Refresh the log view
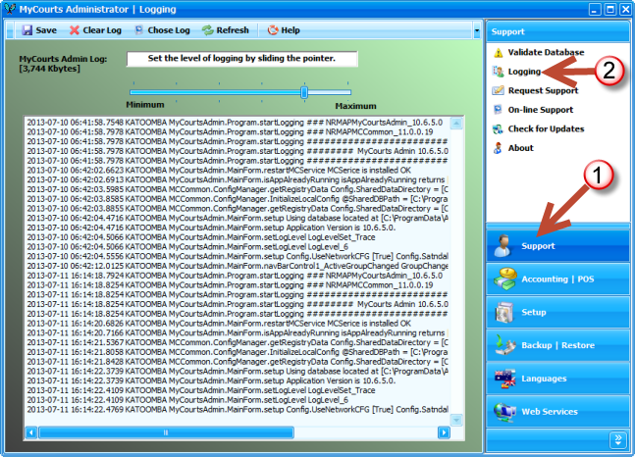This screenshot has height=457, width=635. pyautogui.click(x=225, y=30)
